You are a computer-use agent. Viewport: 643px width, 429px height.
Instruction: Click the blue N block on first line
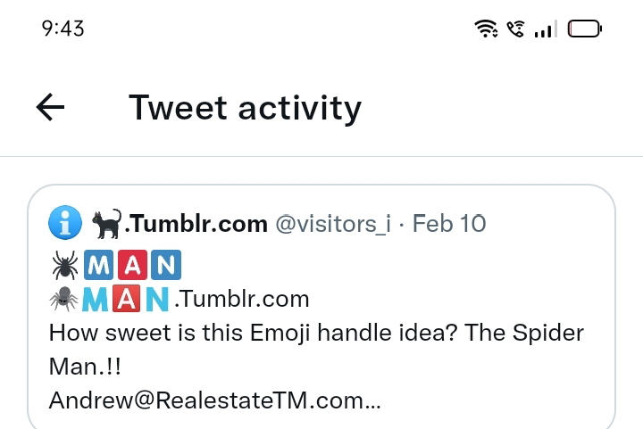coord(163,265)
